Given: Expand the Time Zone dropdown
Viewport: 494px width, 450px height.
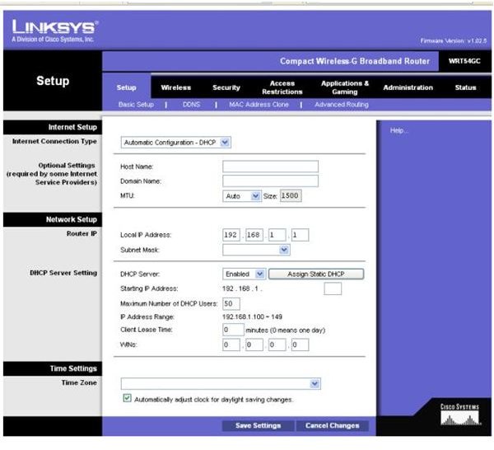Looking at the screenshot, I should (x=221, y=384).
